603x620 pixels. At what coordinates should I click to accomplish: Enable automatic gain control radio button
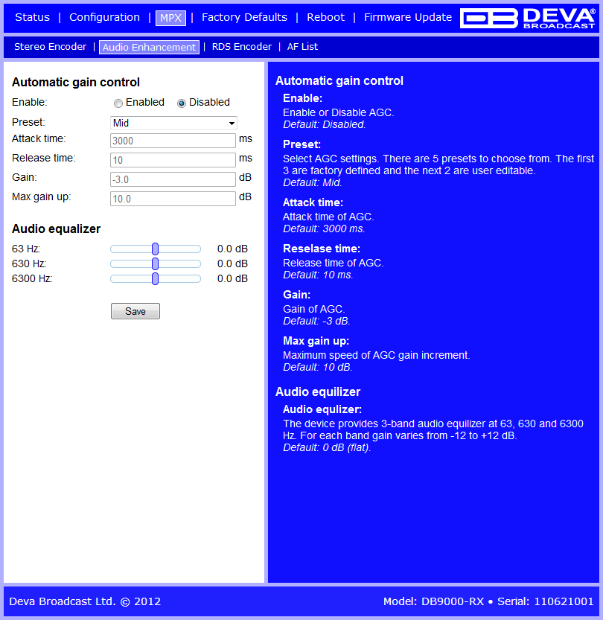[x=118, y=103]
